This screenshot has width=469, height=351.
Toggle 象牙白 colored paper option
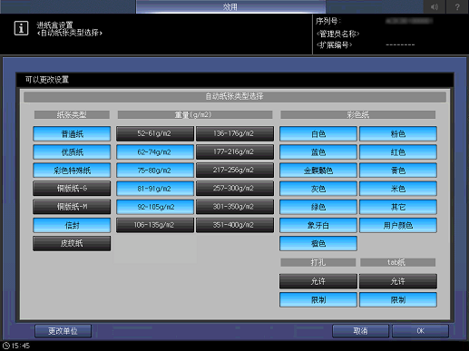(318, 225)
